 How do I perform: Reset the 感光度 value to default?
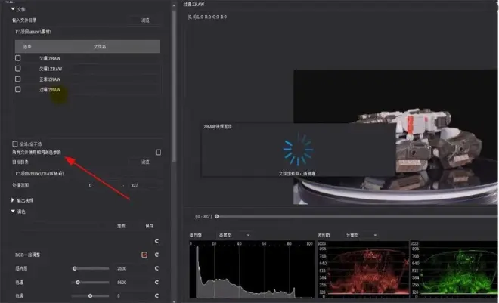pos(157,268)
